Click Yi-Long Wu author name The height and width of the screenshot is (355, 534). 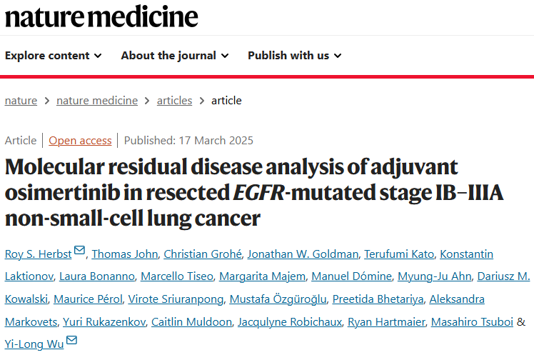point(34,344)
